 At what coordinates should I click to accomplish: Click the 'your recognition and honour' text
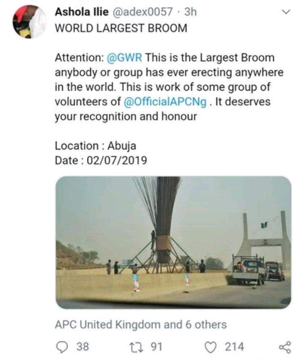coord(126,116)
